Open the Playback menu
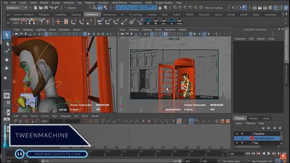 click(90, 3)
